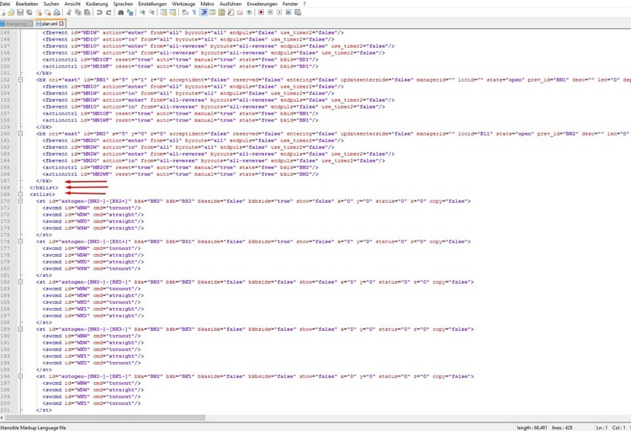Save the current file via toolbar

pos(20,13)
